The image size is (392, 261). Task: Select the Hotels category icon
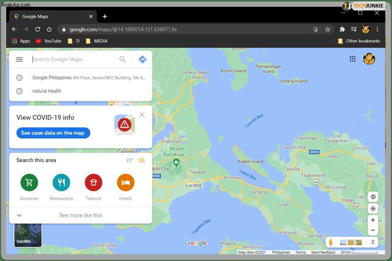125,183
